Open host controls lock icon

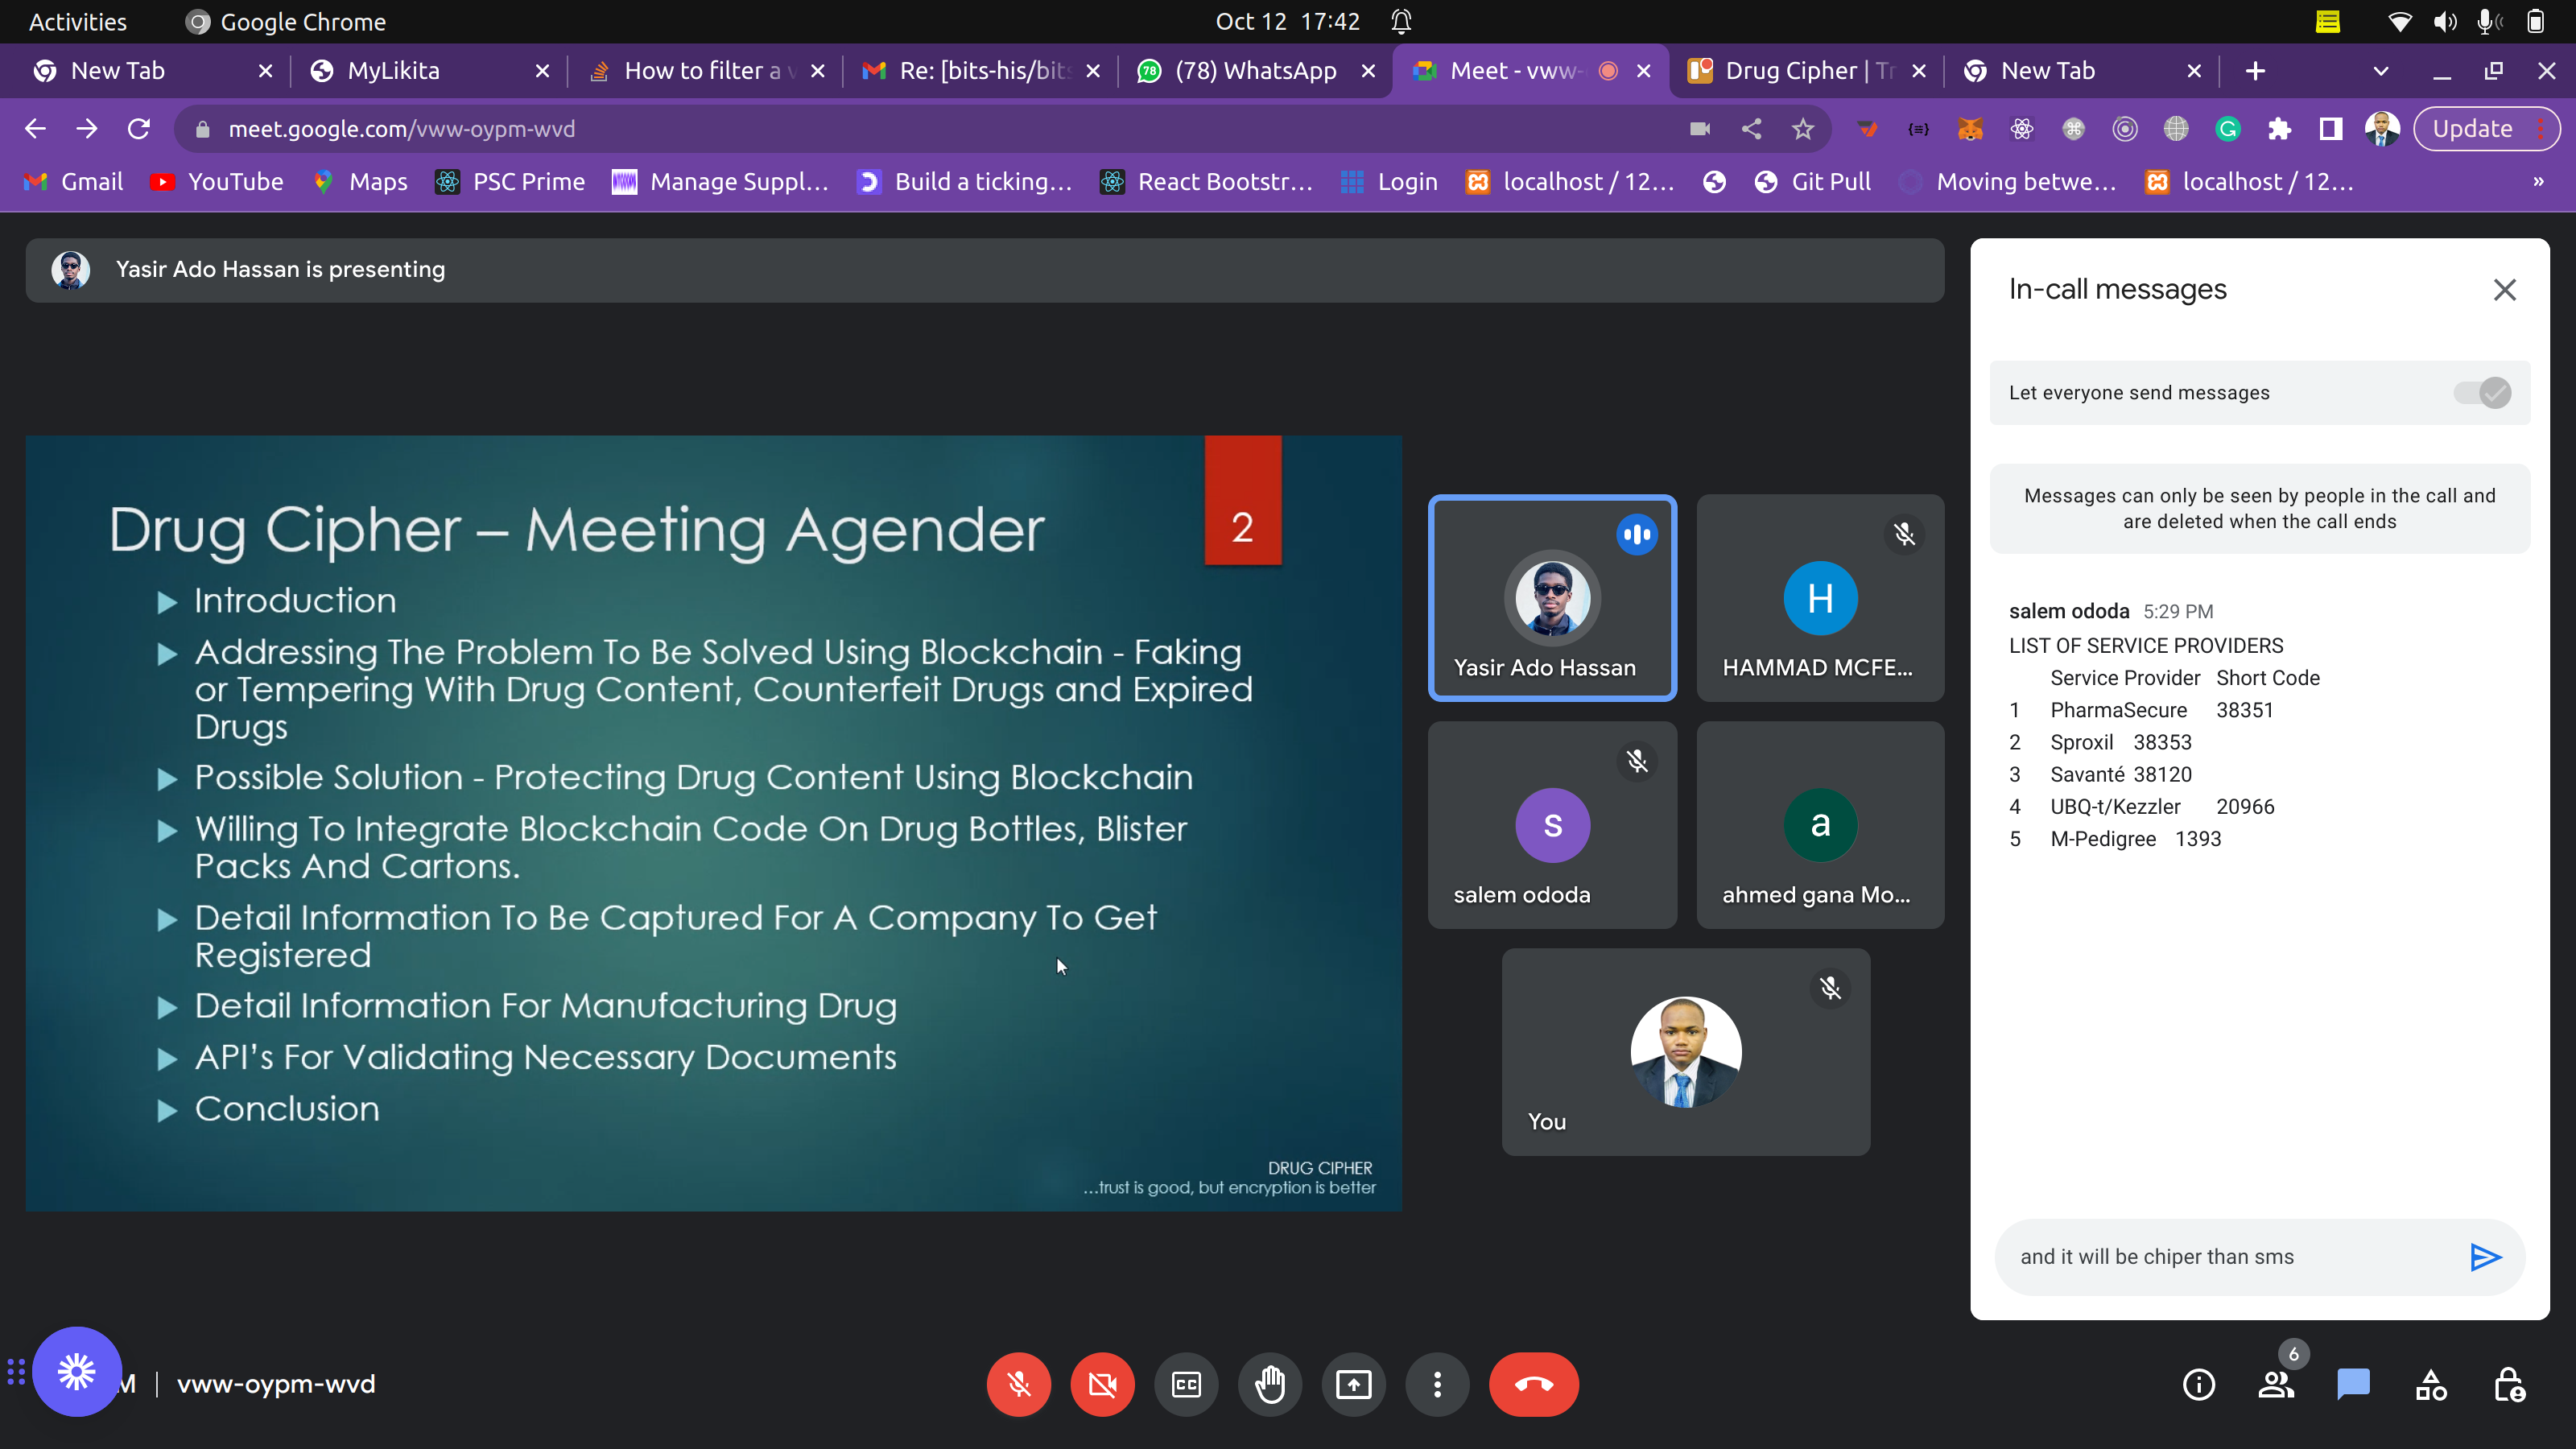pos(2508,1385)
